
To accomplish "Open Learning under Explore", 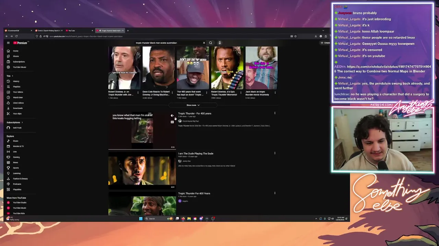I will [x=16, y=174].
